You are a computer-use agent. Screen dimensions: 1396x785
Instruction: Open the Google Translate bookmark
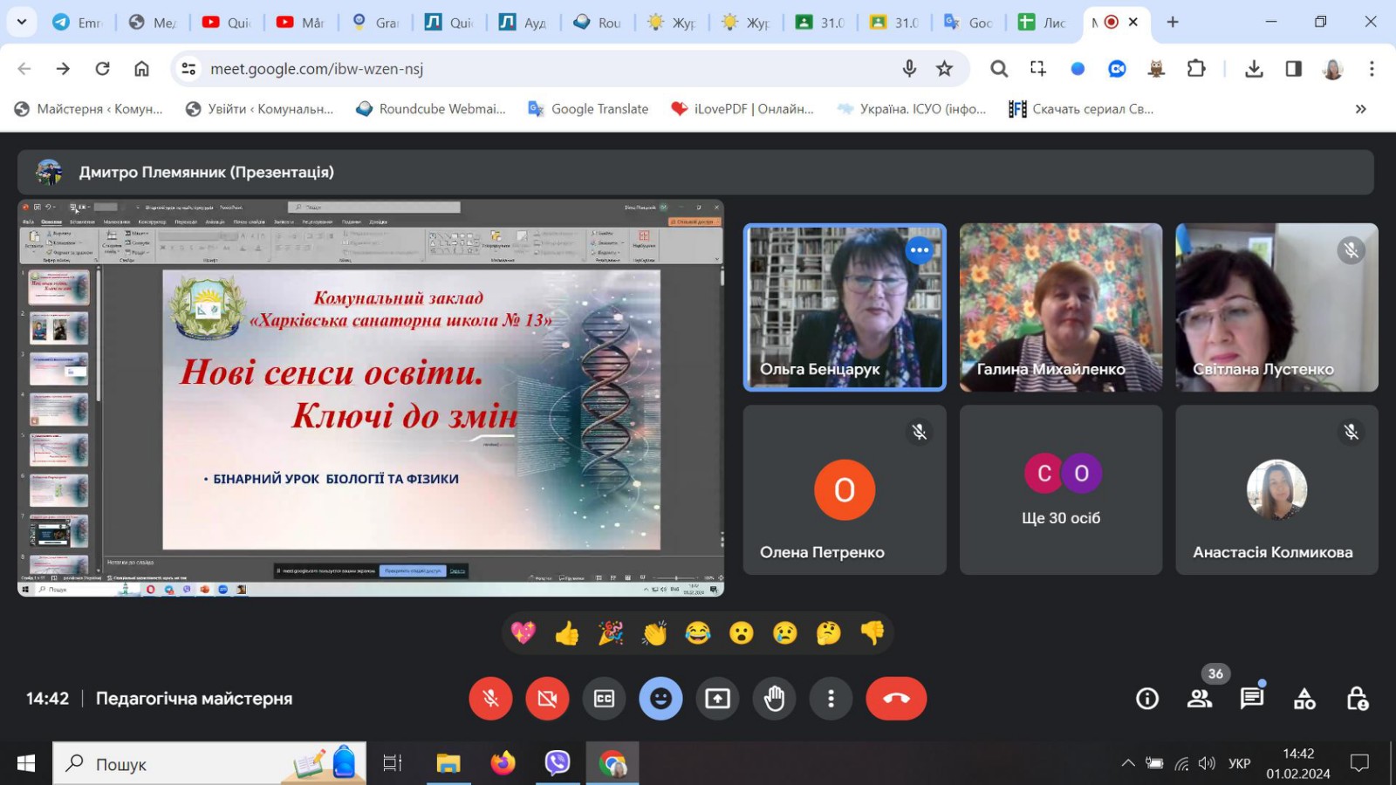coord(589,109)
